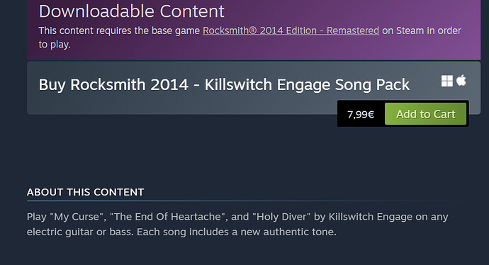Screen dimensions: 489x265
Task: Click the "My Curse" song title text
Action: (x=78, y=217)
